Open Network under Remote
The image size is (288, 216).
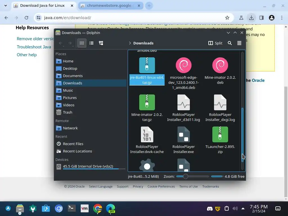click(91, 128)
